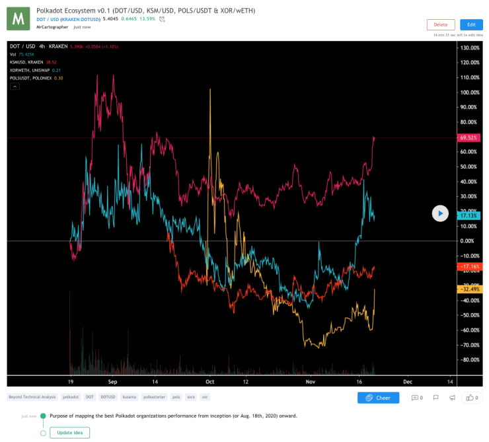Open the DOT / USD symbol link

[48, 19]
